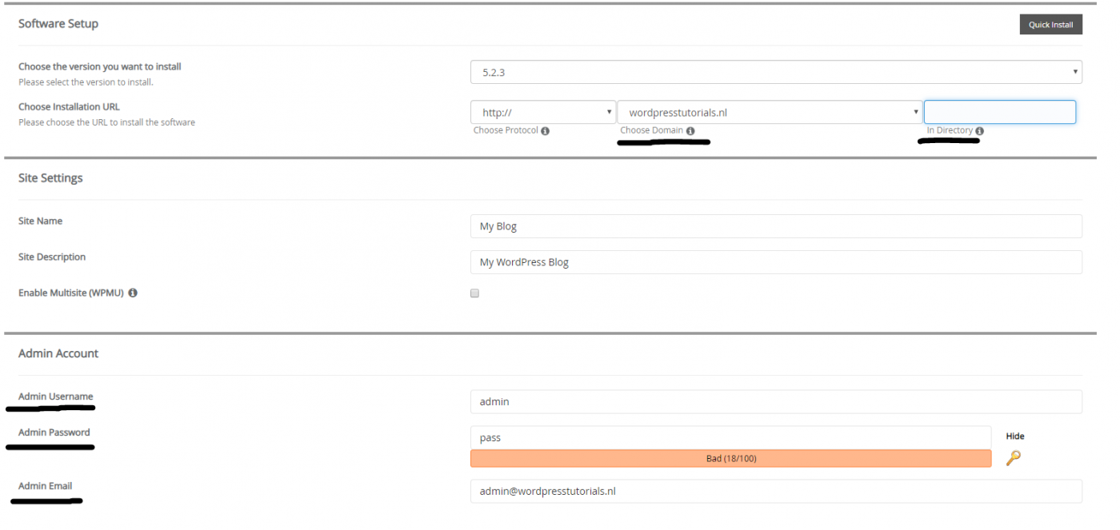Image resolution: width=1120 pixels, height=530 pixels.
Task: Click the Site Name field with My Blog
Action: [x=776, y=226]
